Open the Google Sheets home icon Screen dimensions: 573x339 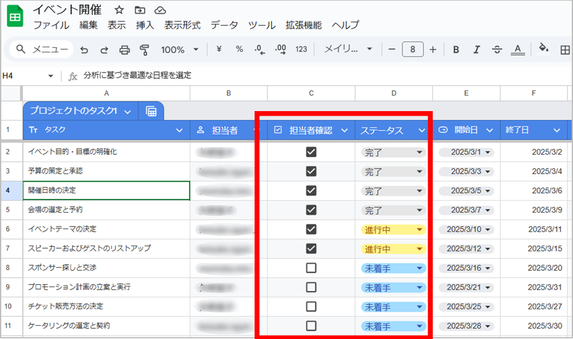pyautogui.click(x=15, y=16)
